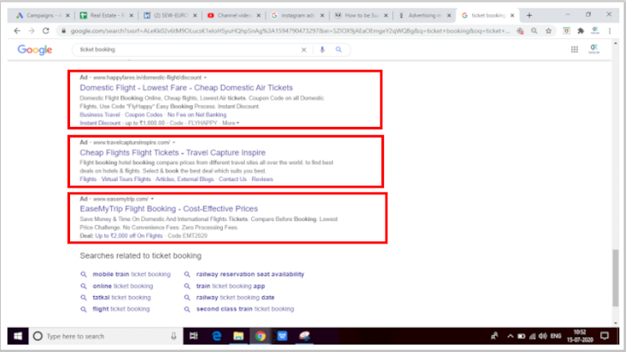Open Cheap Flights Flight Tickets ad link
Screen dimensions: 626x352
[172, 153]
